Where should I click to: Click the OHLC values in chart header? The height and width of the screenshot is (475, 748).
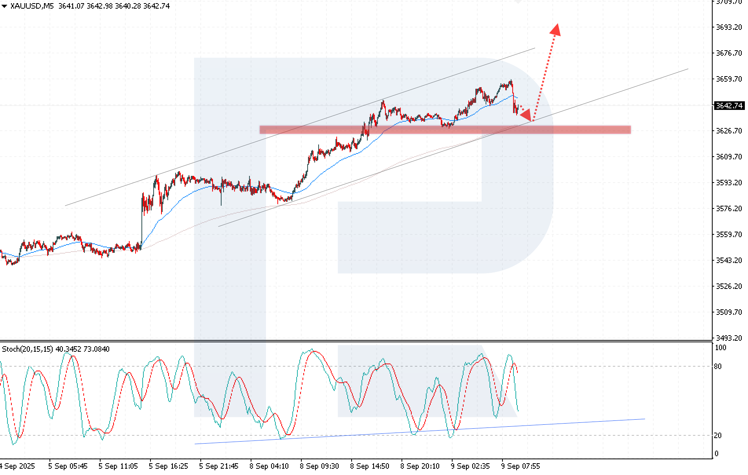[114, 6]
